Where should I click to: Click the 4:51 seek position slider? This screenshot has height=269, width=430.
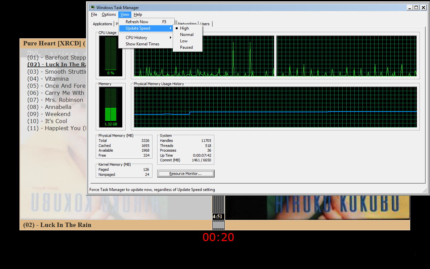218,217
